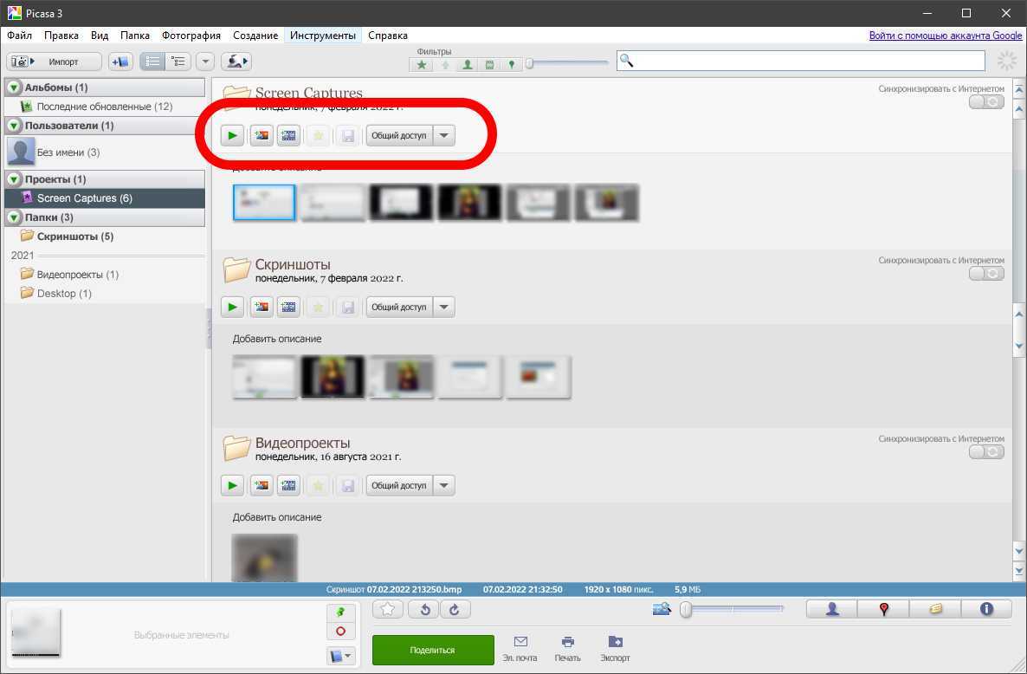Toggle internet sync for Screen Captures
Image resolution: width=1027 pixels, height=674 pixels.
pyautogui.click(x=986, y=102)
